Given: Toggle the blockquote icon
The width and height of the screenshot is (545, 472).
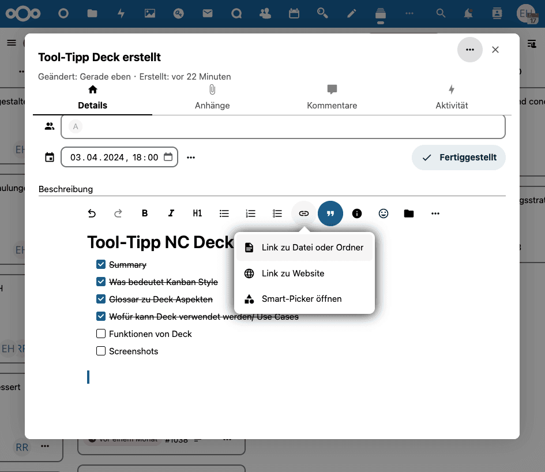Looking at the screenshot, I should point(330,213).
